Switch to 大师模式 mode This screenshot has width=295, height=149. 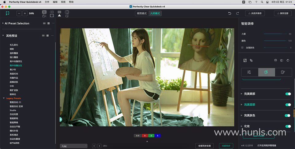click(x=155, y=13)
